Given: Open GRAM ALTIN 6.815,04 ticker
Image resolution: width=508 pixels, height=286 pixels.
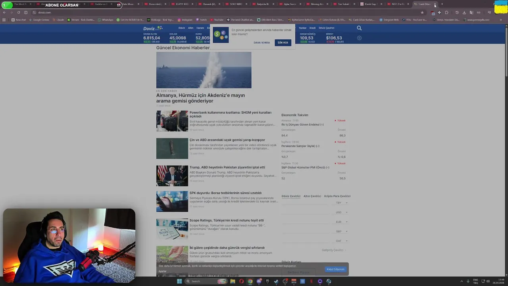Looking at the screenshot, I should click(152, 38).
